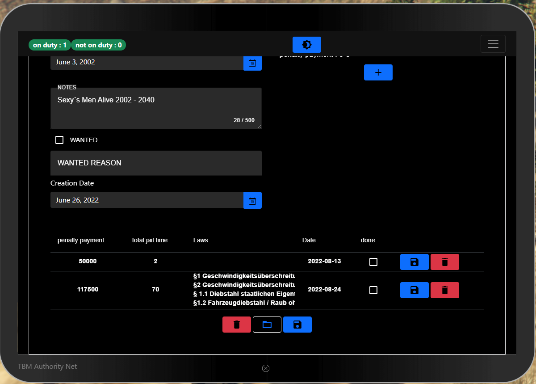Mark the 2022-08-13 entry as done
This screenshot has width=536, height=384.
tap(373, 262)
